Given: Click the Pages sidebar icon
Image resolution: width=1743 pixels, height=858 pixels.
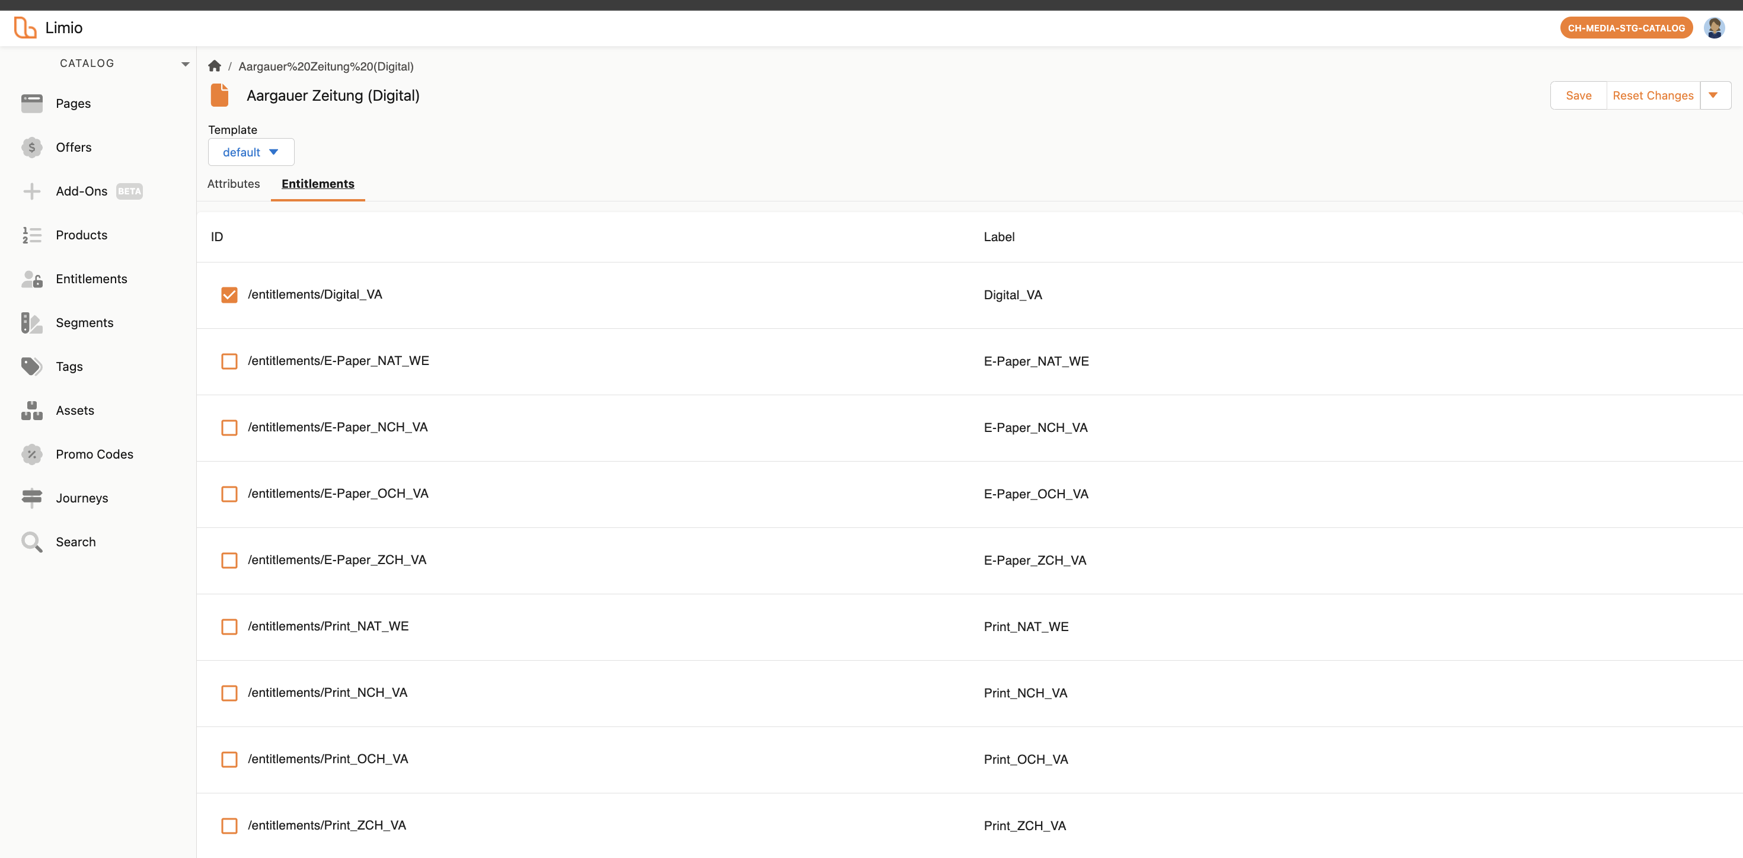Looking at the screenshot, I should [x=32, y=104].
